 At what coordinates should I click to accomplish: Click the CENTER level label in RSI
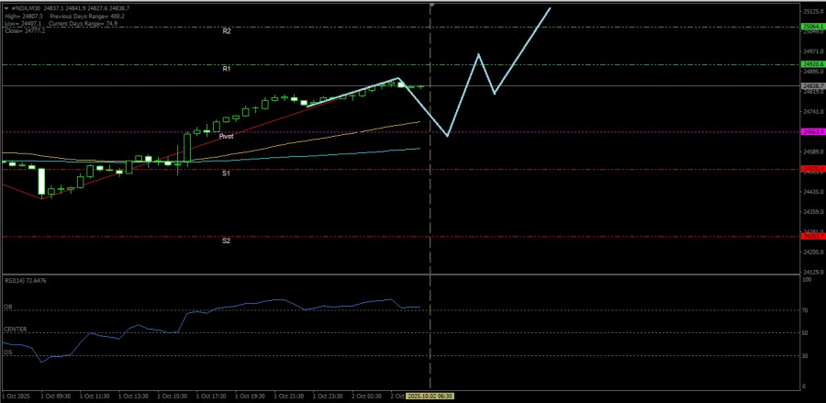click(x=15, y=329)
